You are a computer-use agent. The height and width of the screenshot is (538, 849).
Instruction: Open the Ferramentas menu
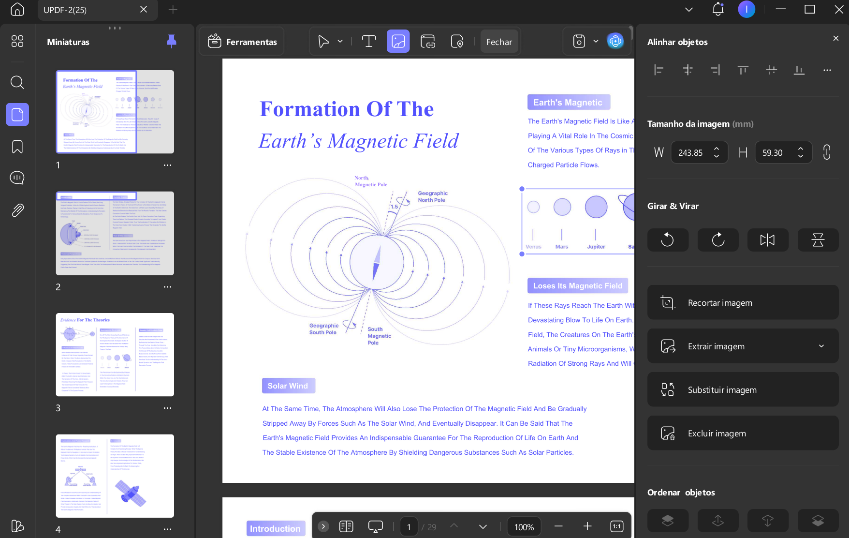pyautogui.click(x=242, y=42)
